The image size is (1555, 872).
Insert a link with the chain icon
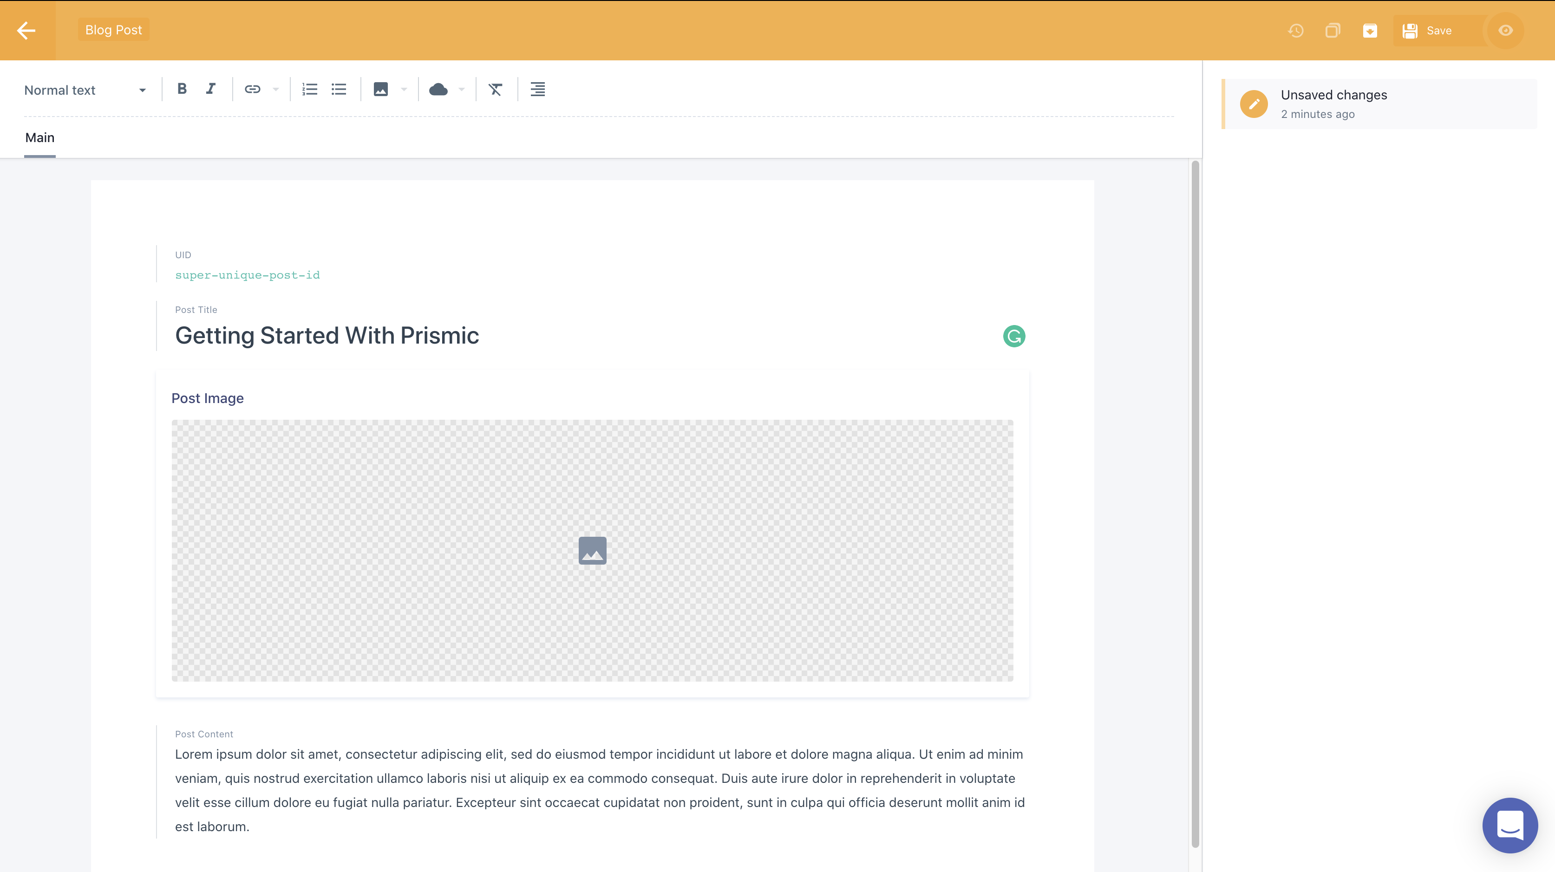(252, 89)
